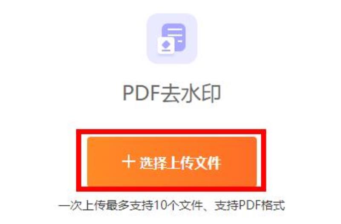The height and width of the screenshot is (224, 341).
Task: Click the plus sign on the orange button
Action: click(x=128, y=162)
